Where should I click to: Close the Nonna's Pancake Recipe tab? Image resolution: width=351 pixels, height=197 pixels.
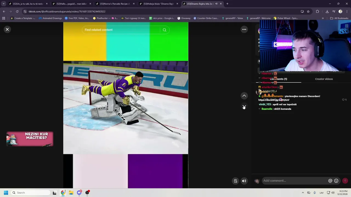(x=134, y=4)
